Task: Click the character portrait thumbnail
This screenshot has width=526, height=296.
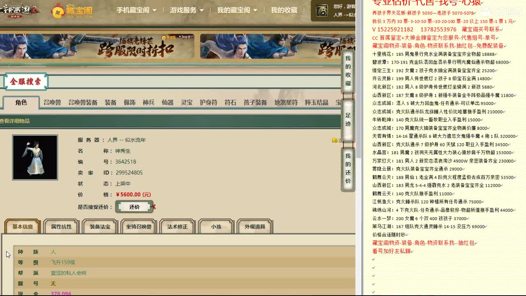Action: point(35,157)
